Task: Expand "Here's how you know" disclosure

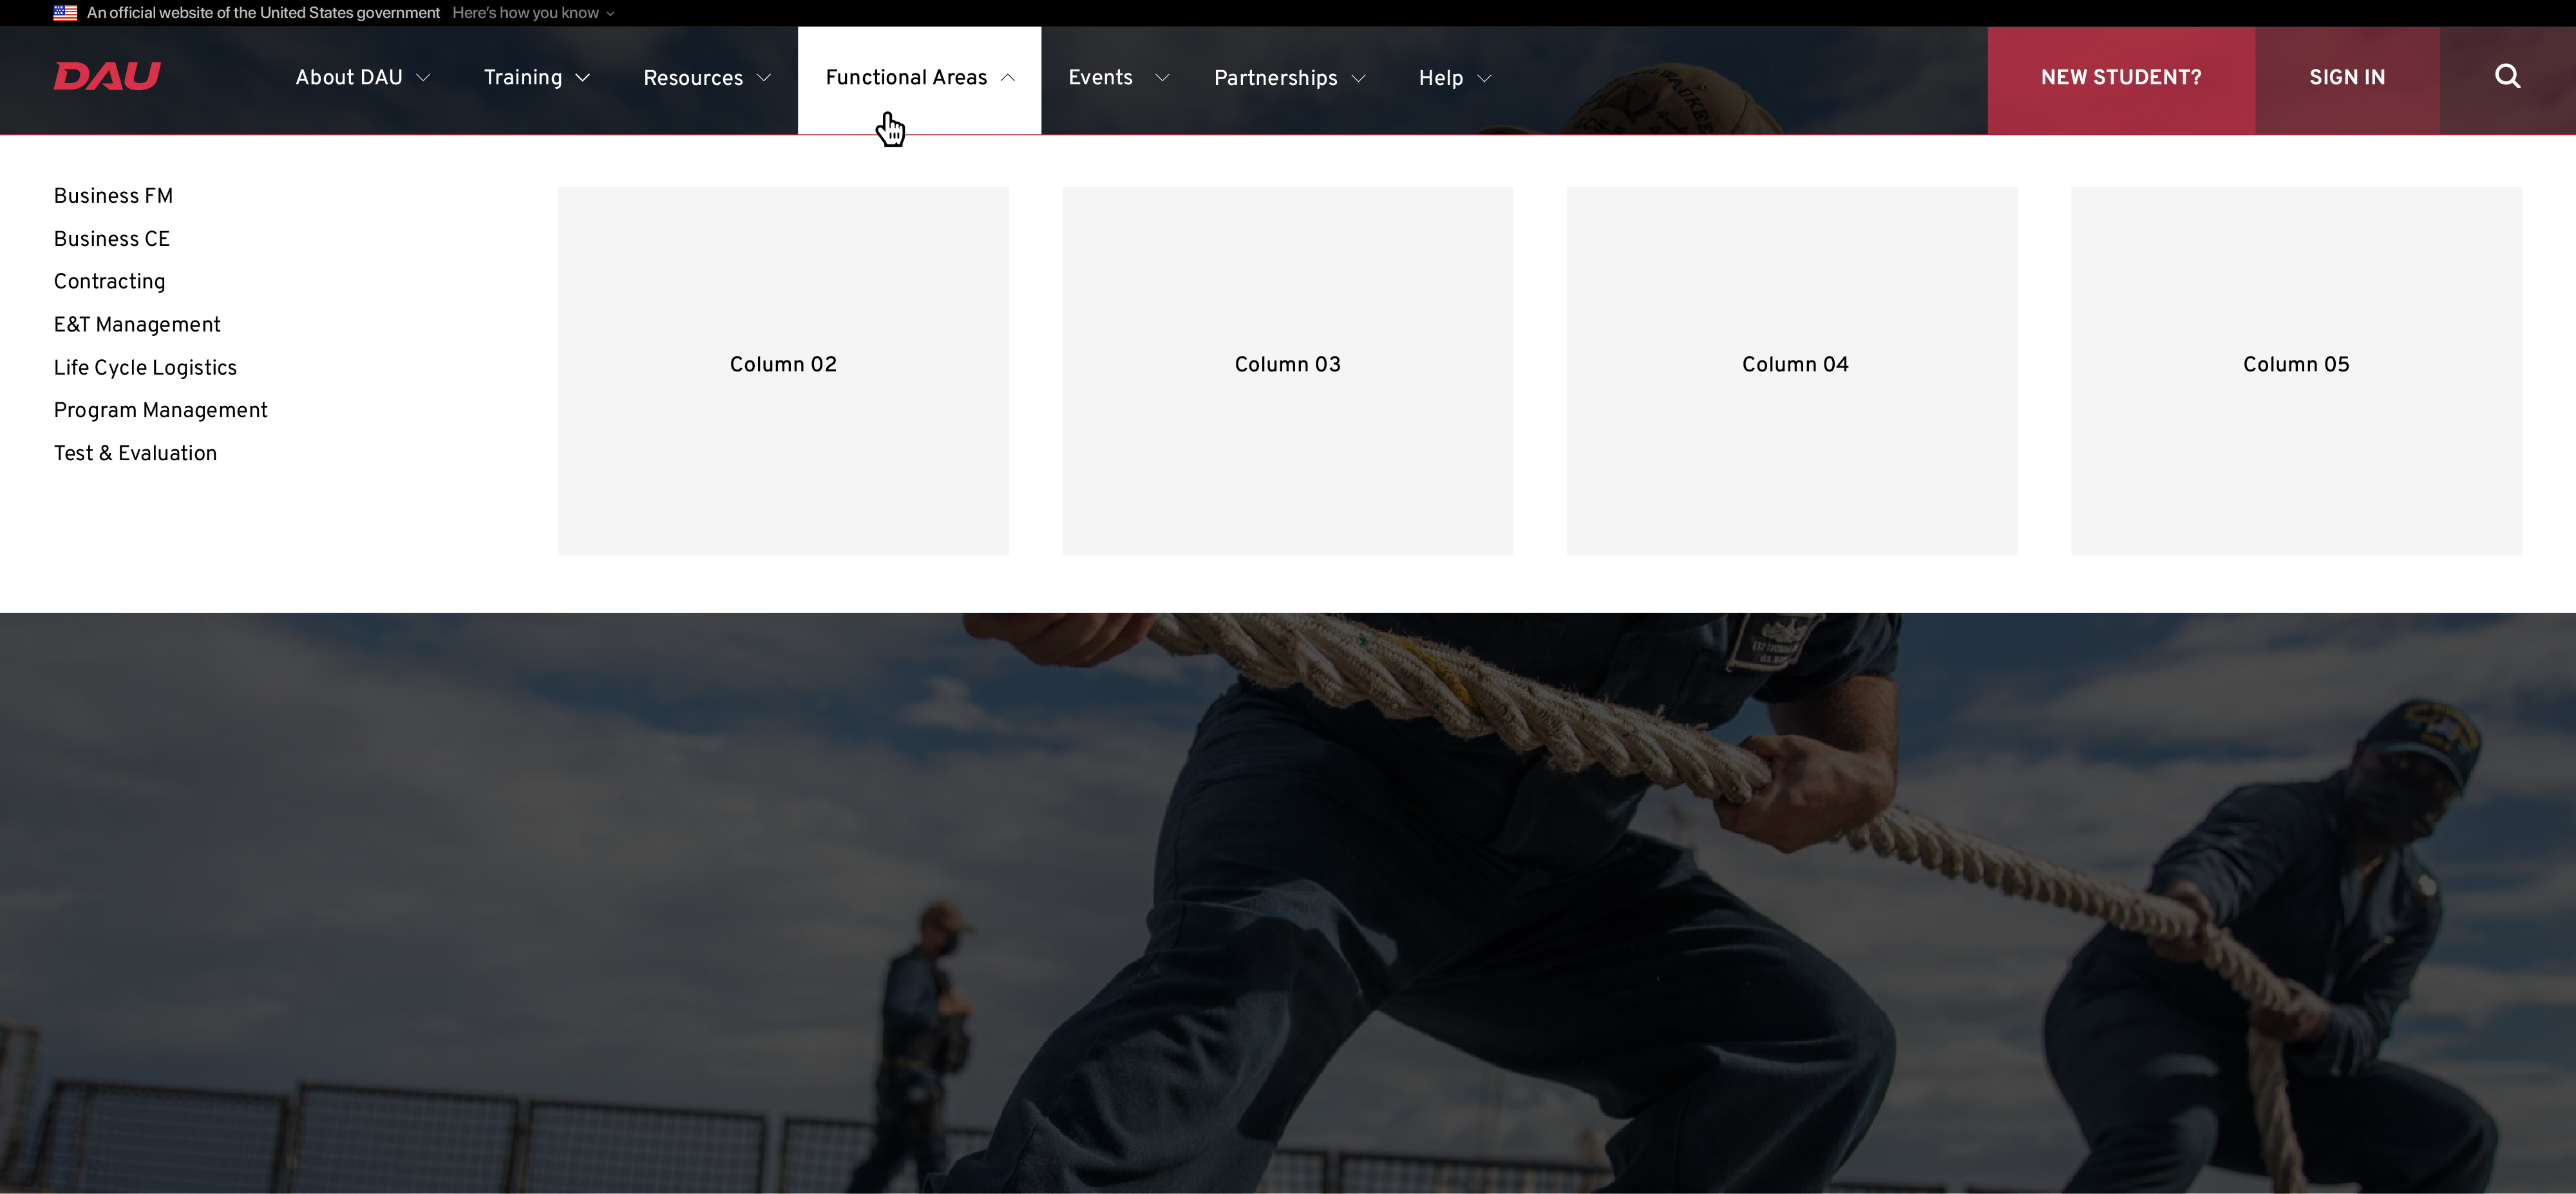Action: (x=533, y=13)
